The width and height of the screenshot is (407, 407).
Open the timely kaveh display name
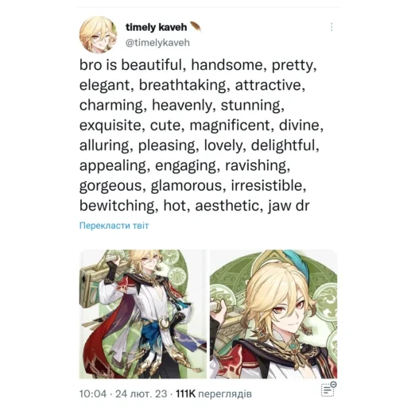tap(156, 27)
